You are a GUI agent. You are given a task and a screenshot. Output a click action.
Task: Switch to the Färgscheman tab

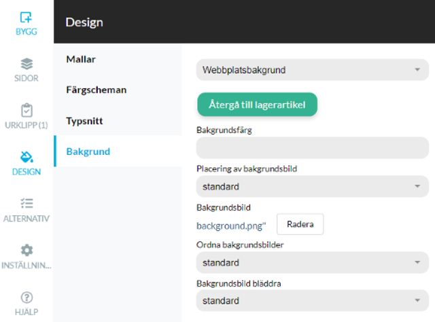click(x=97, y=90)
